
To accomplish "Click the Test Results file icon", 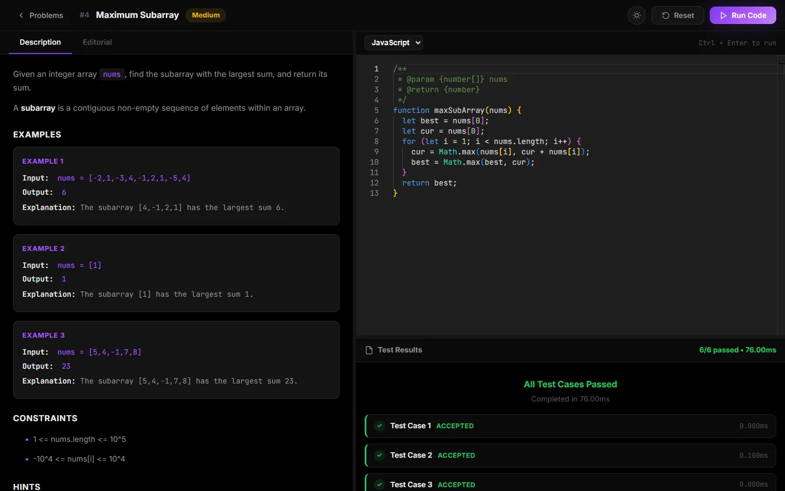I will point(369,350).
